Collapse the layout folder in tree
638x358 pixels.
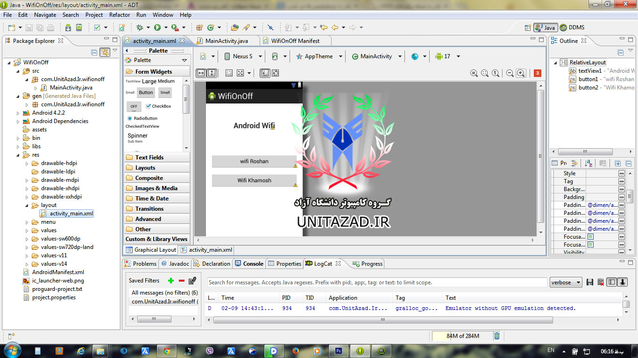27,205
